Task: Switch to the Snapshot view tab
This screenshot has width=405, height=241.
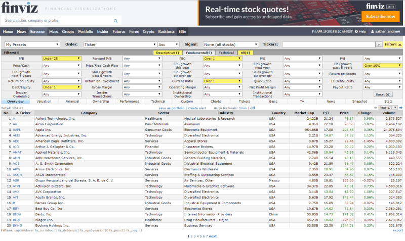Action: coord(359,101)
